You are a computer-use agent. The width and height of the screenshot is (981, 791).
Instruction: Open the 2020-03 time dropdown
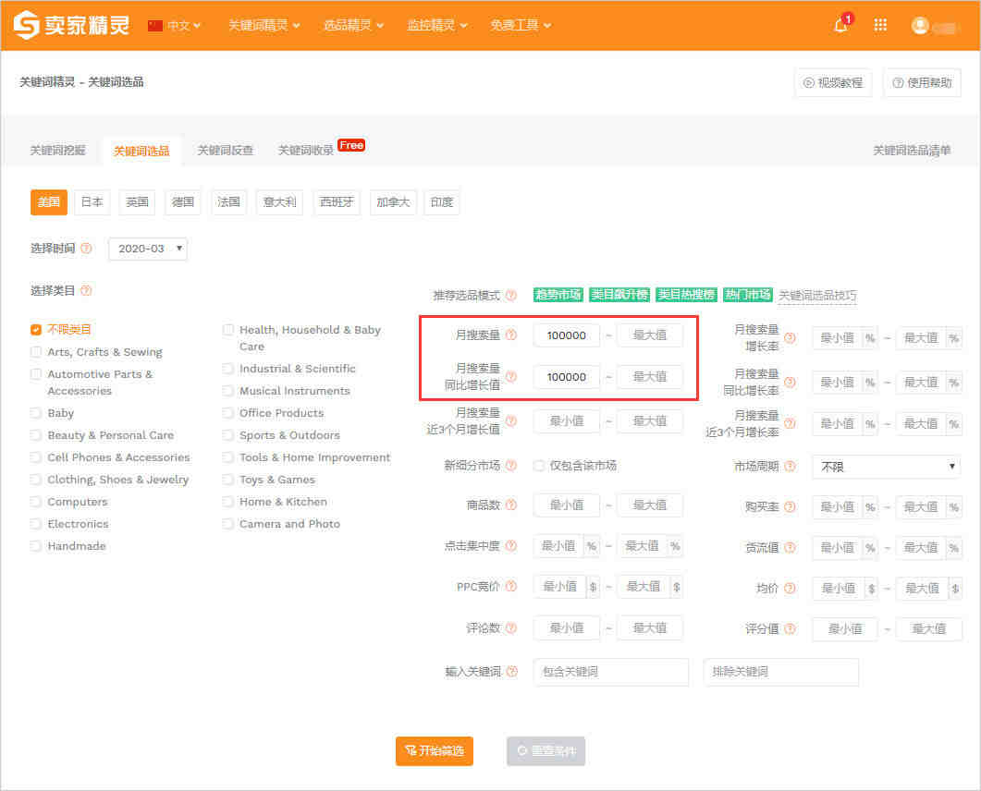click(148, 249)
